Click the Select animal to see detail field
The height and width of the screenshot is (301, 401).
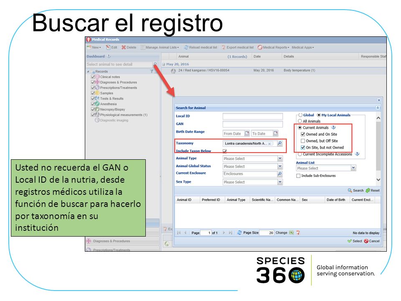click(x=119, y=64)
